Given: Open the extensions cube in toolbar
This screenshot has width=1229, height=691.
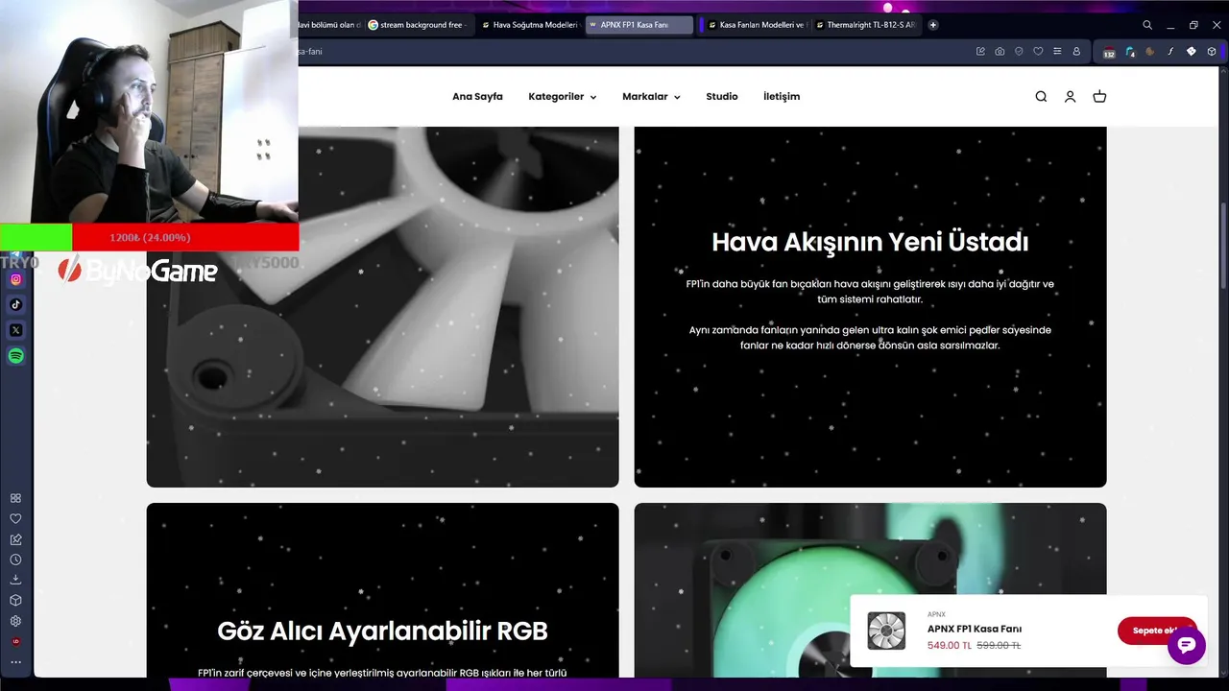Looking at the screenshot, I should (1213, 52).
